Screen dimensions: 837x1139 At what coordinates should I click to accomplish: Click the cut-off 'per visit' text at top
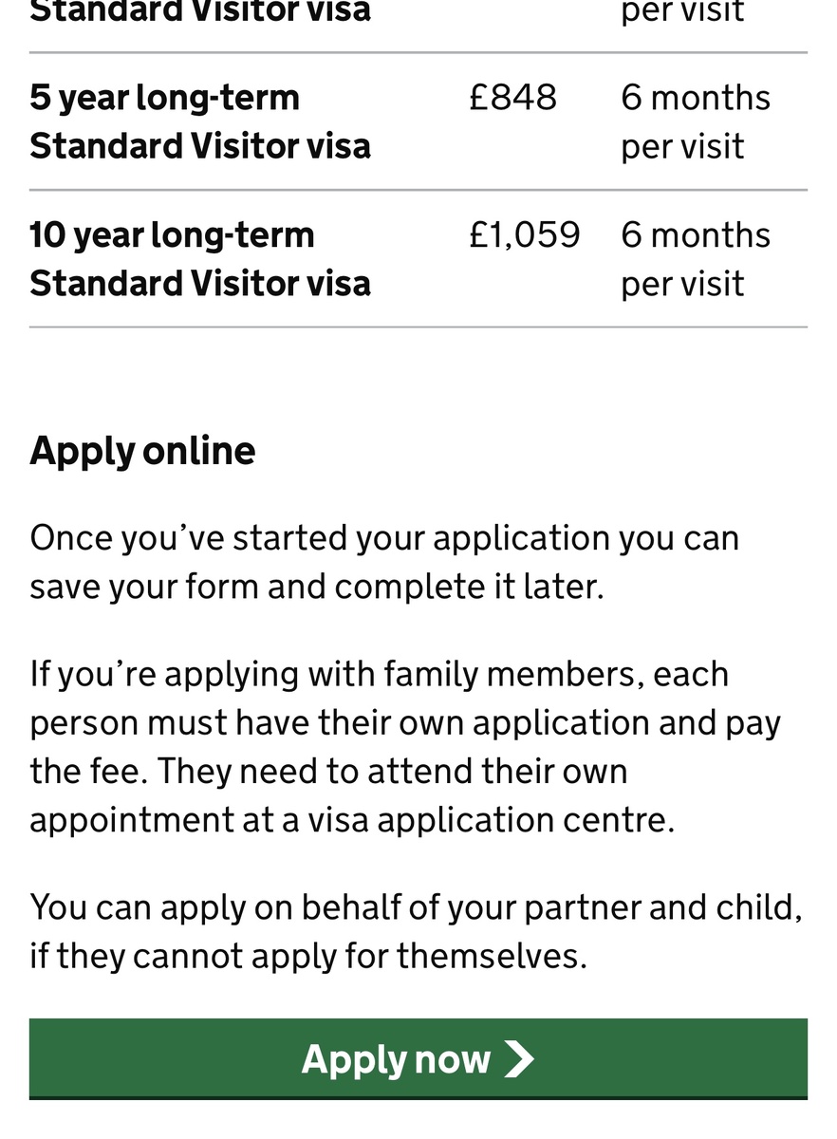click(x=682, y=12)
